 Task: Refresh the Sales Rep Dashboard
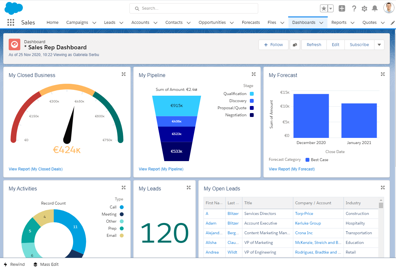click(314, 45)
